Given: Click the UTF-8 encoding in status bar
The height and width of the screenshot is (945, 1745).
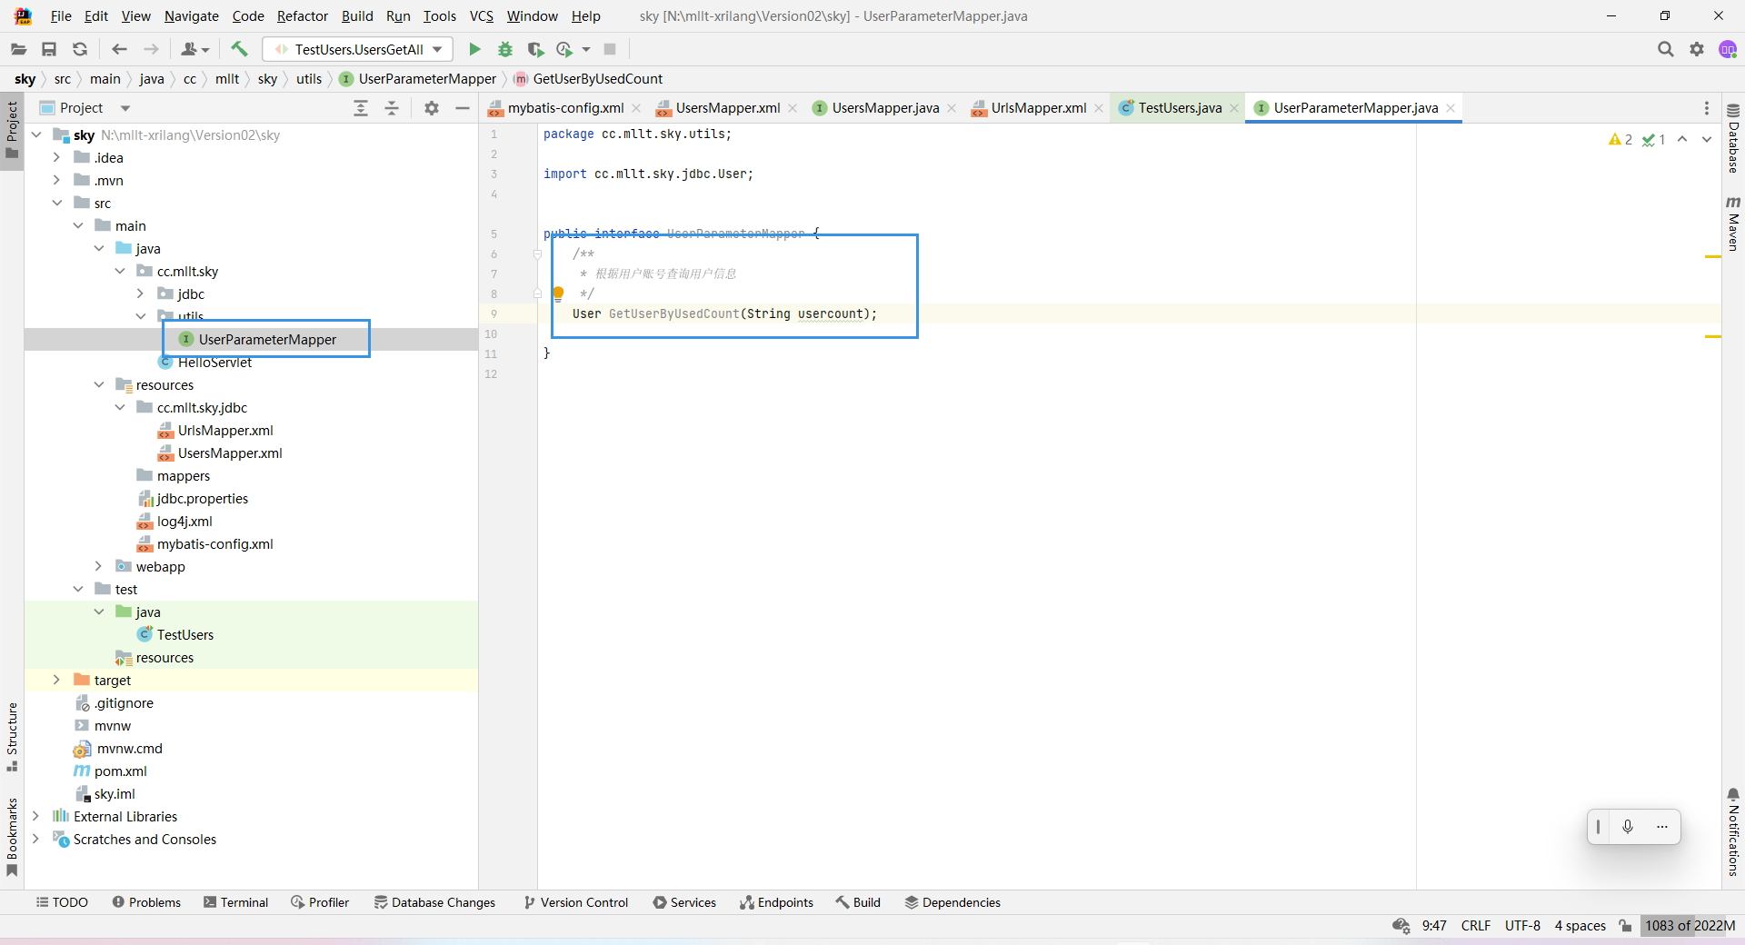Looking at the screenshot, I should point(1522,926).
